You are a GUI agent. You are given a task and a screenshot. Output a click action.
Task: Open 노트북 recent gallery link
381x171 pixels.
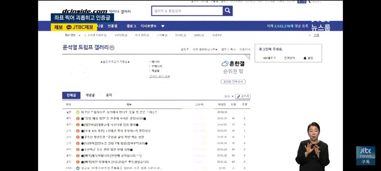click(x=162, y=35)
